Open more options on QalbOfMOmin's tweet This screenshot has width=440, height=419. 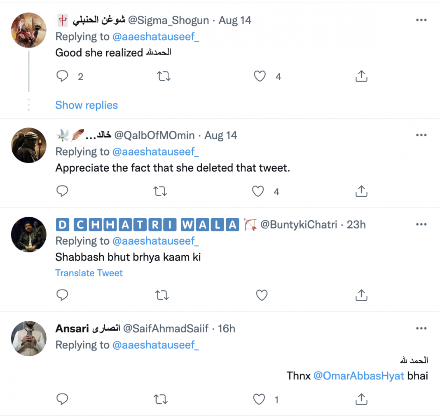[x=421, y=135]
